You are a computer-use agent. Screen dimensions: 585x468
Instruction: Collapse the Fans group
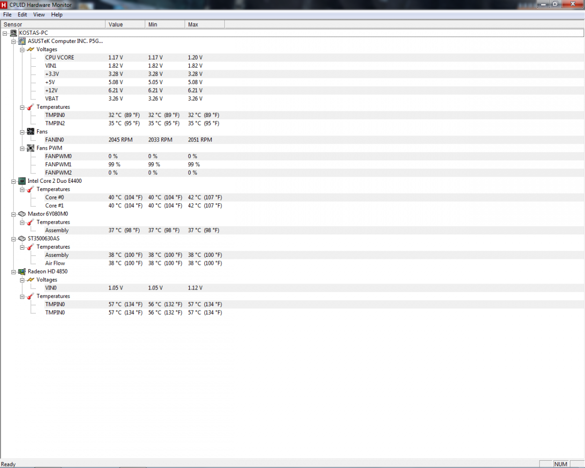[x=22, y=132]
